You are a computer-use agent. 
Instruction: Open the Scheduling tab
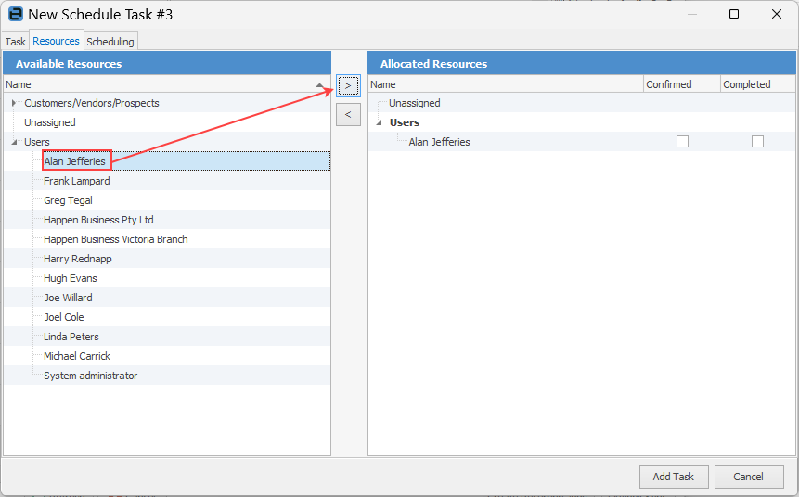coord(110,42)
